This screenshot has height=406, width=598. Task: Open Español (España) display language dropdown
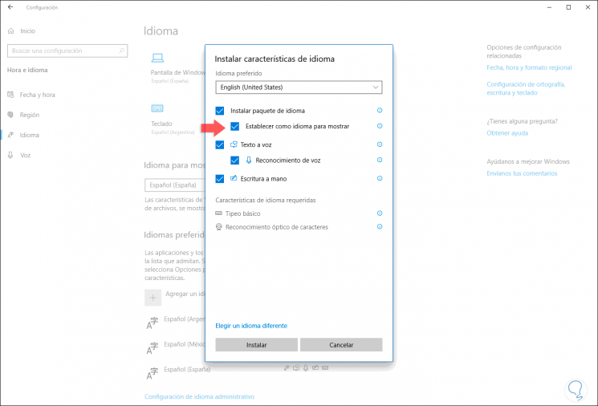175,185
